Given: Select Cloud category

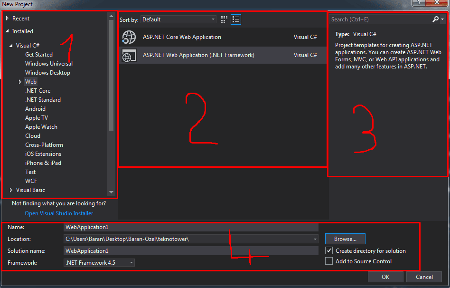Looking at the screenshot, I should tap(33, 136).
